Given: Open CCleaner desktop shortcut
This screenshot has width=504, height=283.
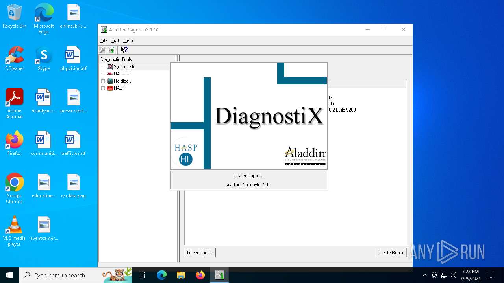Looking at the screenshot, I should [x=15, y=59].
